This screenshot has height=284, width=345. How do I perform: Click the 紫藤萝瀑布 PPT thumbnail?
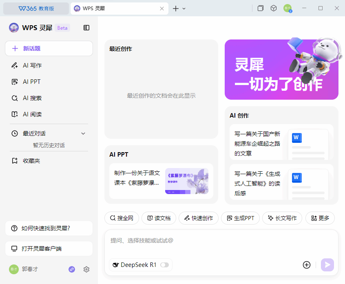[186, 181]
